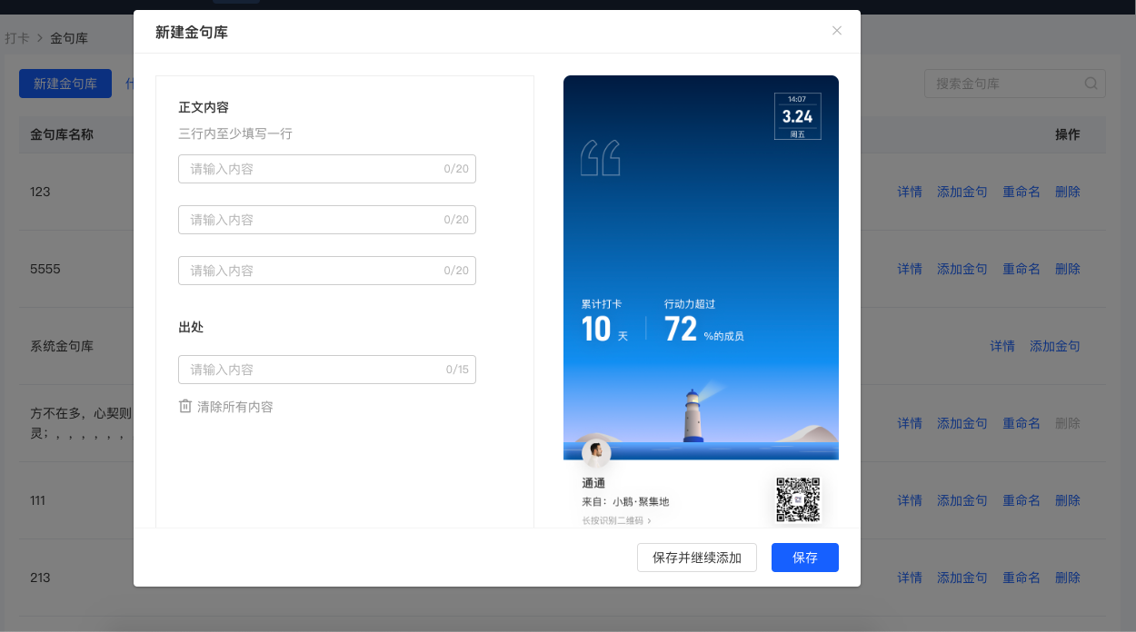1136x632 pixels.
Task: Click the QR code on the preview card
Action: pos(798,499)
